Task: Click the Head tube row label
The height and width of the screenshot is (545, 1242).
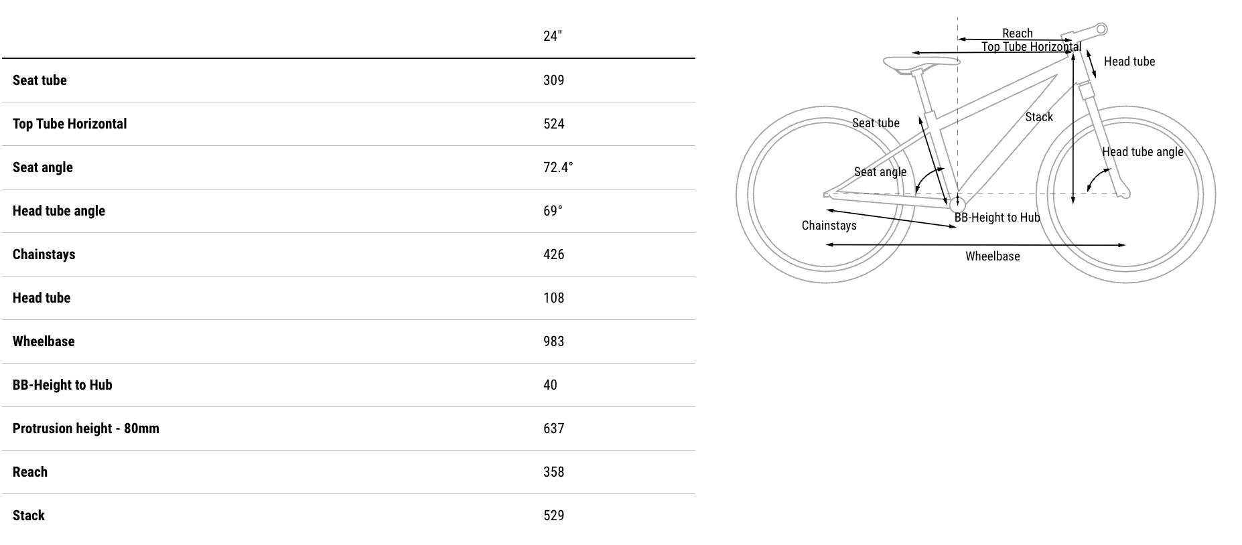Action: pos(42,298)
